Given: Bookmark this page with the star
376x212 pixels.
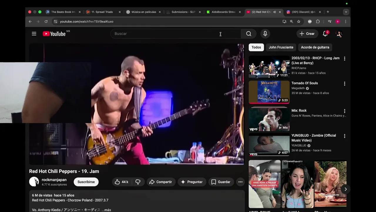Looking at the screenshot, I should [299, 21].
